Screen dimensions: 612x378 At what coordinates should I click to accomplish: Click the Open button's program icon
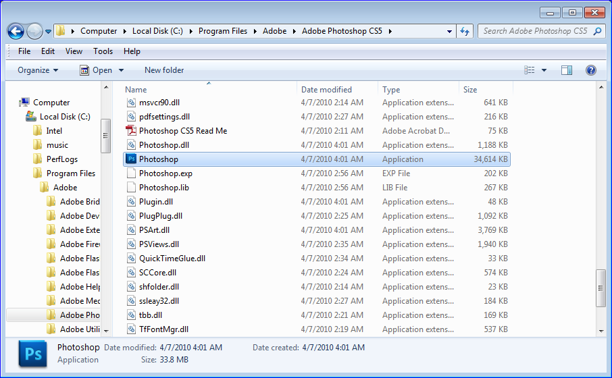[84, 70]
